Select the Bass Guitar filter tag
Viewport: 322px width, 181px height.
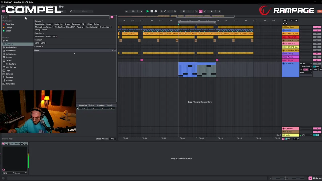40,24
